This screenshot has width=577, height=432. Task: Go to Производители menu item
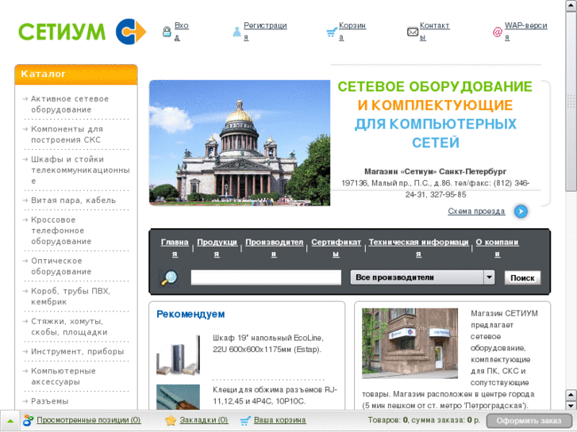coord(274,248)
